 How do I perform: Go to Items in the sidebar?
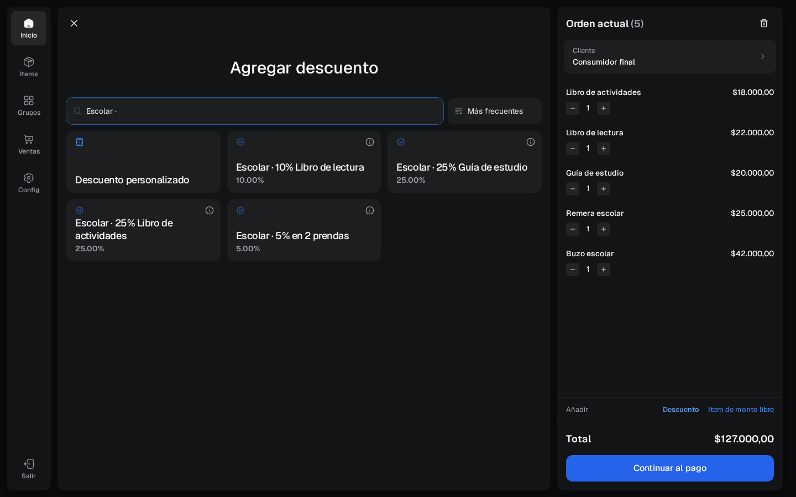pyautogui.click(x=29, y=67)
